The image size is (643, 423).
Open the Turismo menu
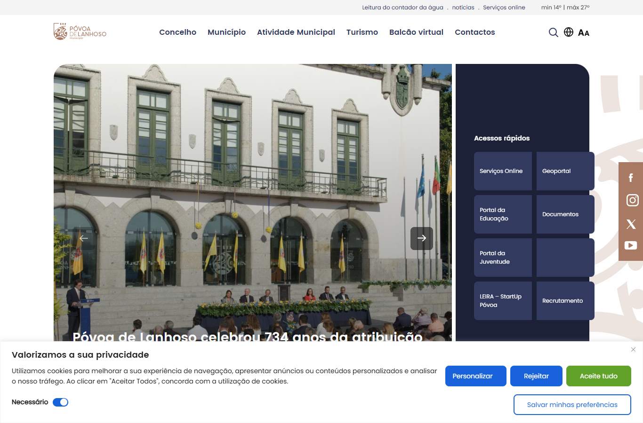[362, 32]
